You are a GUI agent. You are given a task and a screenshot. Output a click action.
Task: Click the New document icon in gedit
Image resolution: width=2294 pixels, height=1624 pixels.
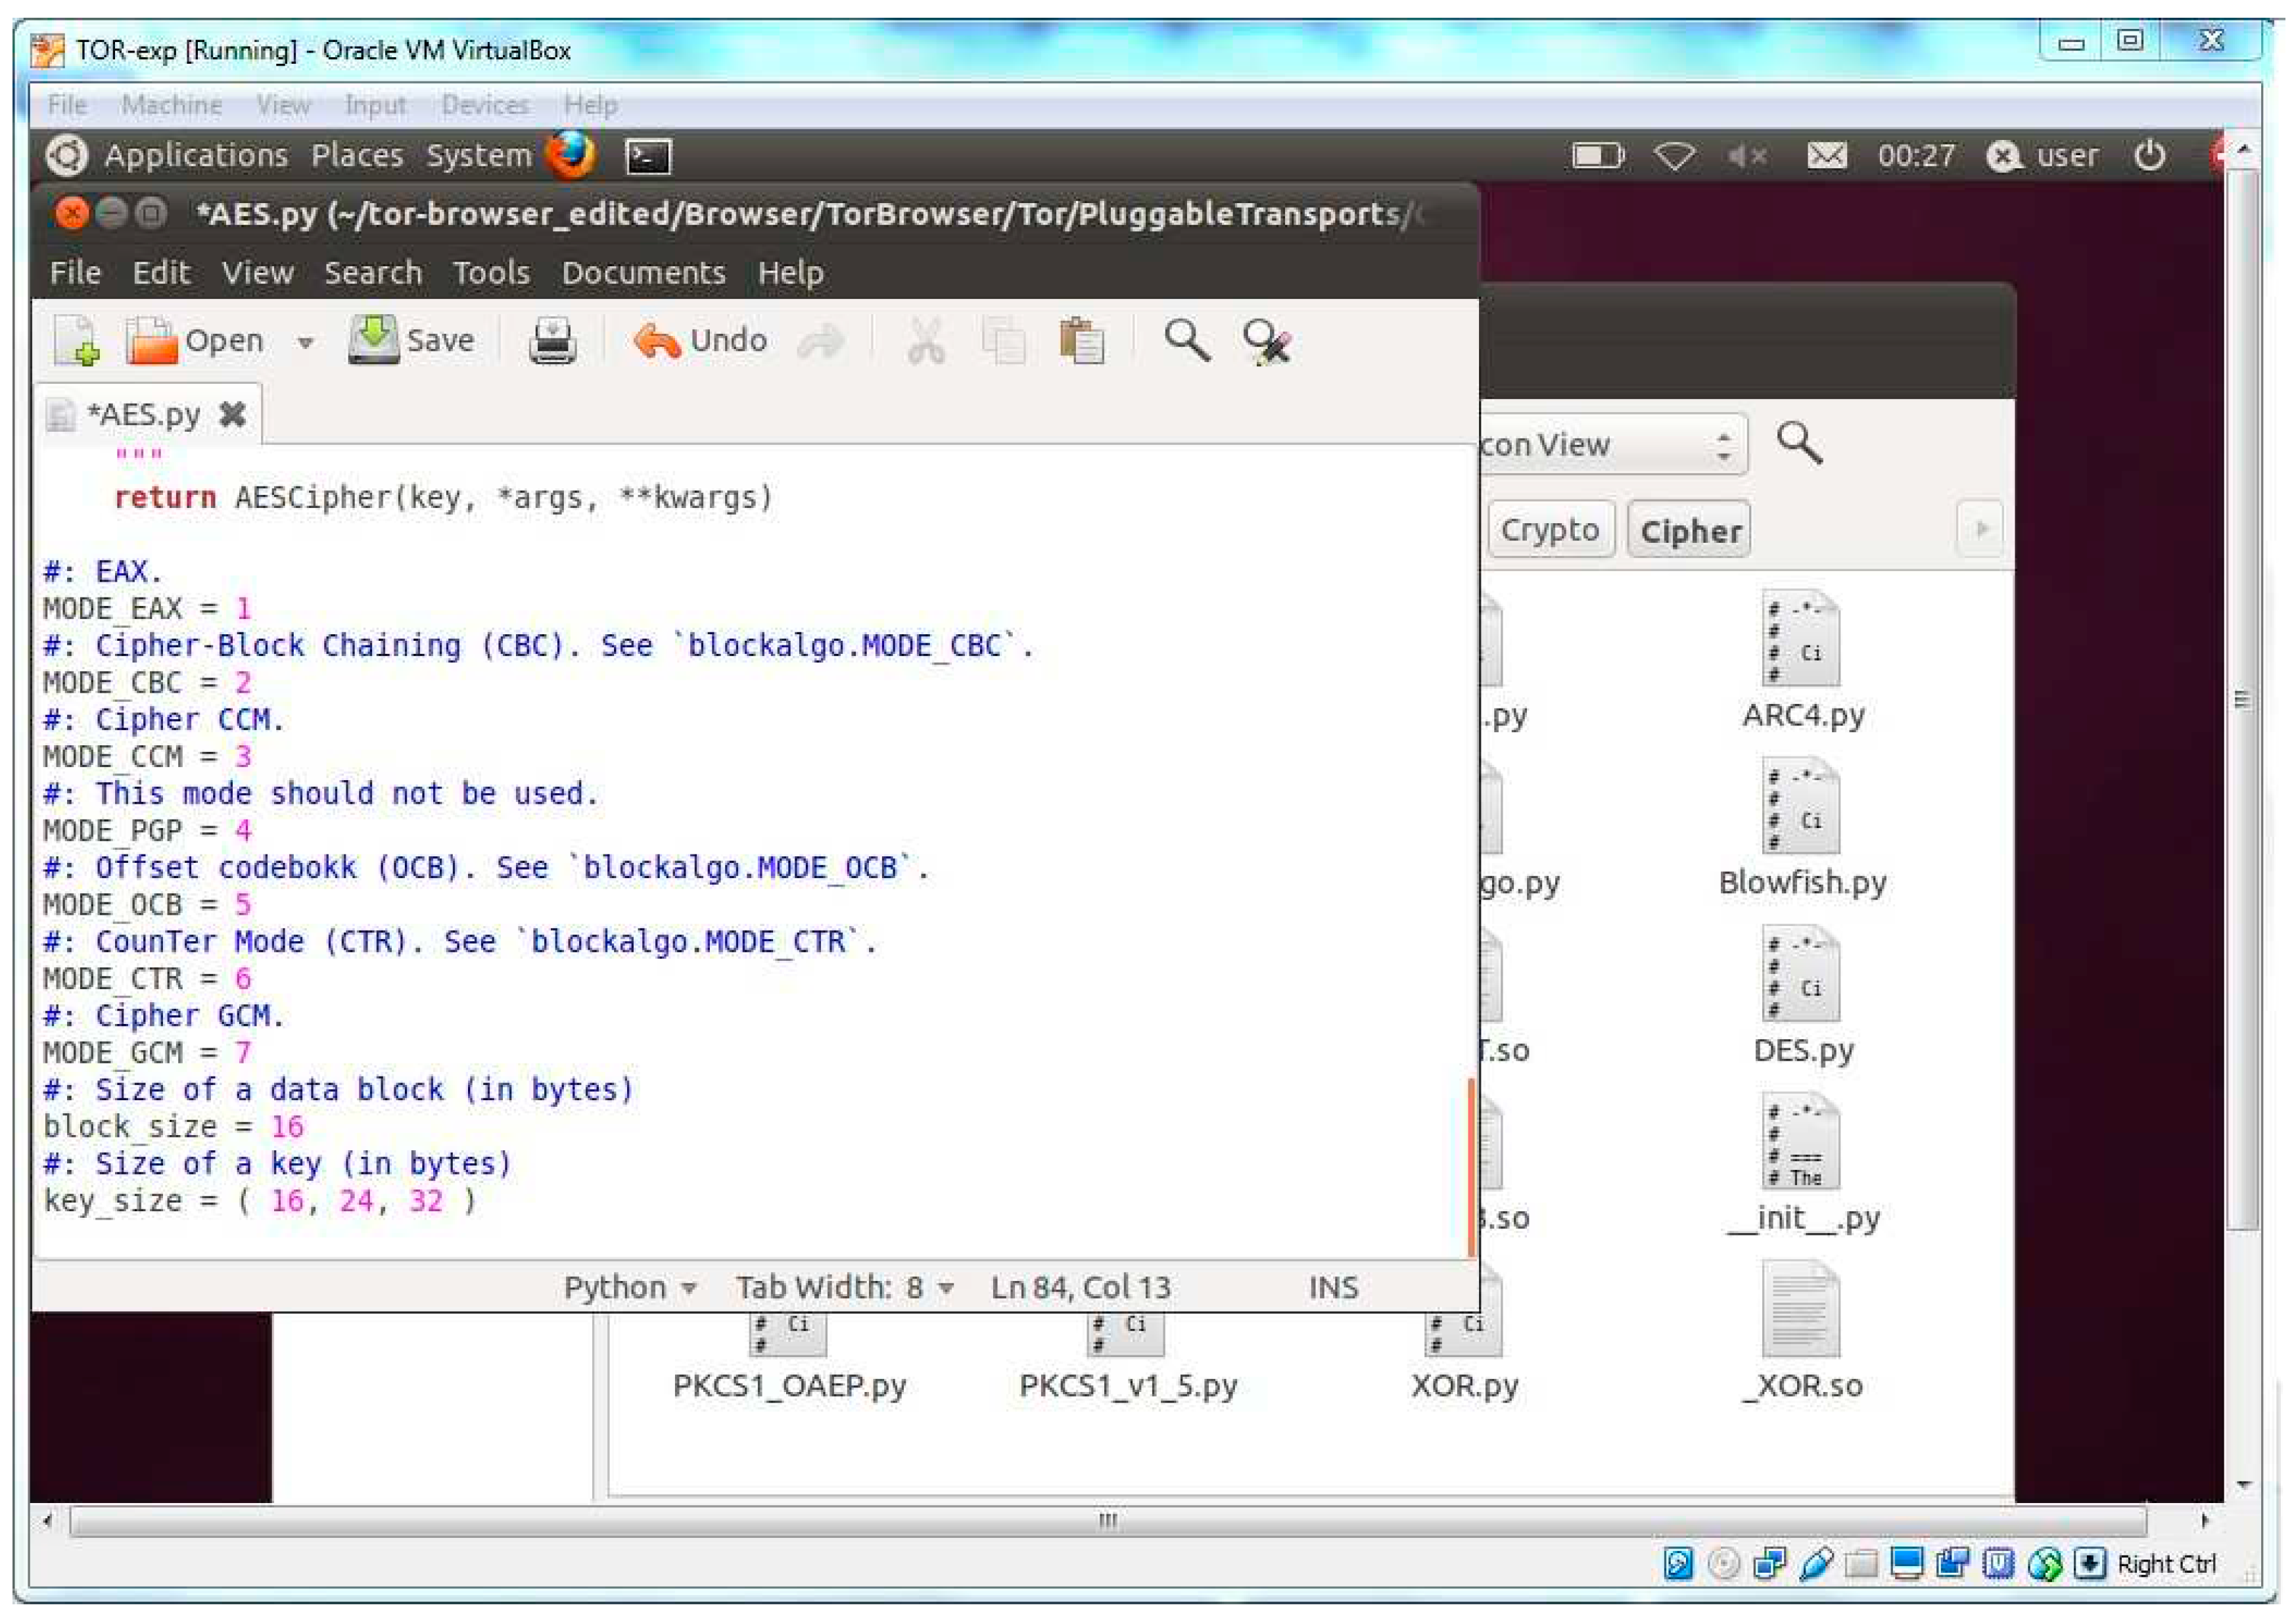coord(77,341)
